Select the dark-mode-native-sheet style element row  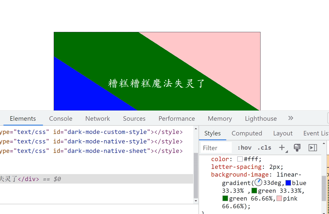point(96,151)
